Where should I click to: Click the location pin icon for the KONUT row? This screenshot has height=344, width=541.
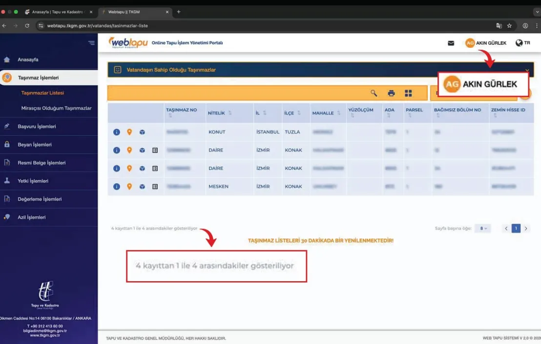(x=129, y=132)
